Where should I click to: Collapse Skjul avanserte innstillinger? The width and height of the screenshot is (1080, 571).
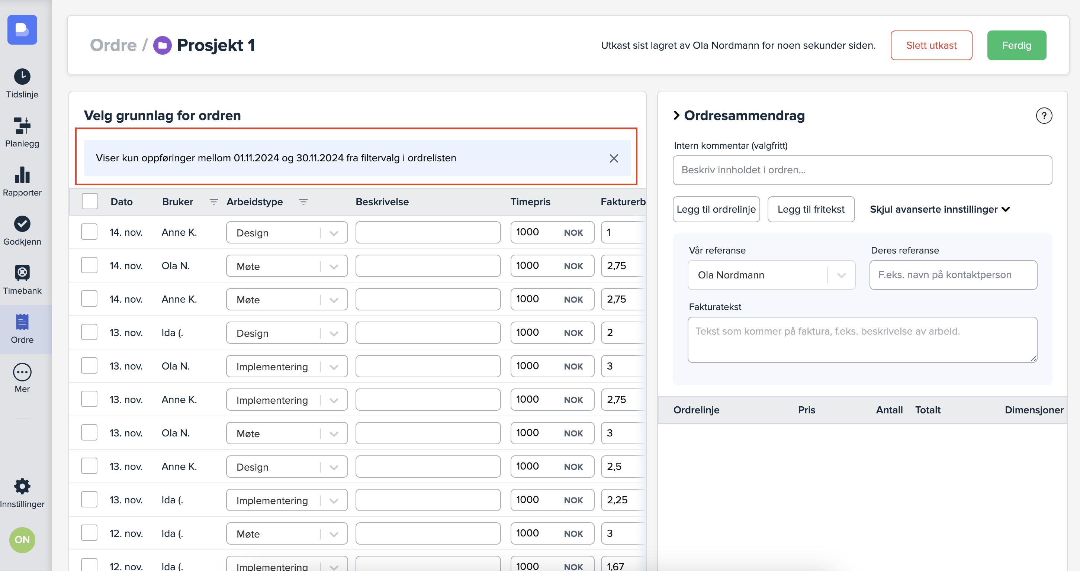(939, 209)
